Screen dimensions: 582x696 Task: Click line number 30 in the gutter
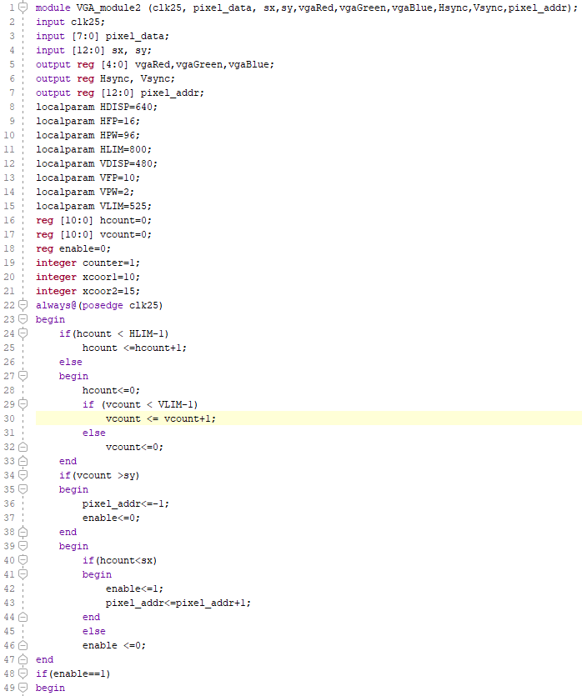click(9, 418)
